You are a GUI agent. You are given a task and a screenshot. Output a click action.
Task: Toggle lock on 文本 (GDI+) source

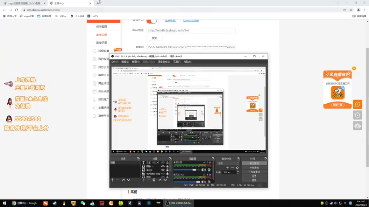click(167, 163)
